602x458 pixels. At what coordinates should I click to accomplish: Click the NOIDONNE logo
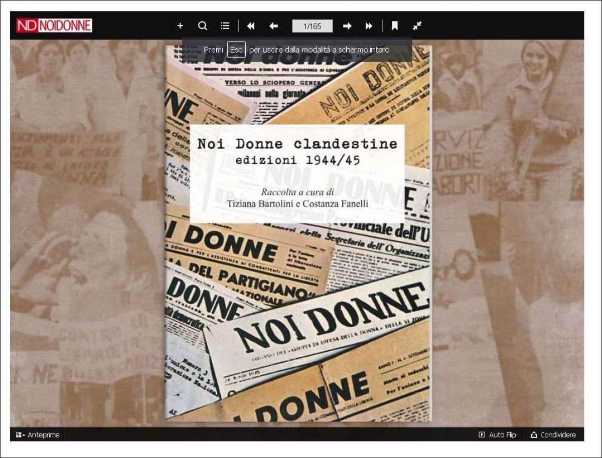54,26
